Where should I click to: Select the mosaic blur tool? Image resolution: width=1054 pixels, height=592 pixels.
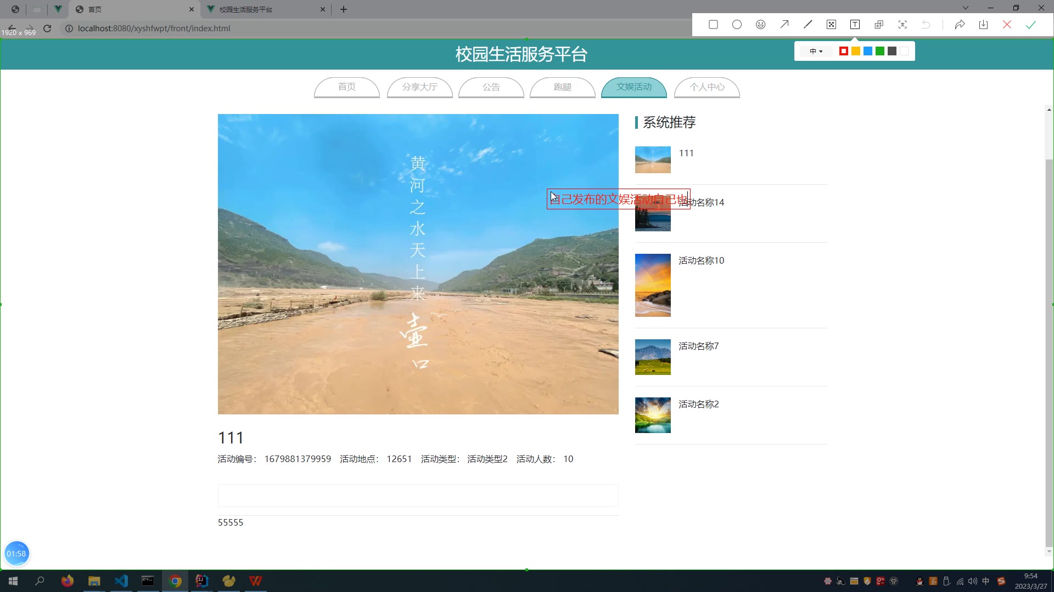point(831,25)
